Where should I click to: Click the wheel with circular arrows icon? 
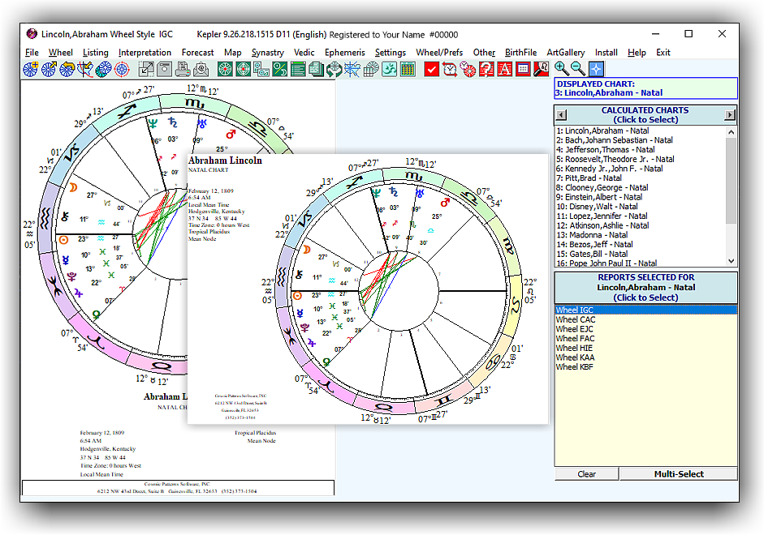point(335,70)
